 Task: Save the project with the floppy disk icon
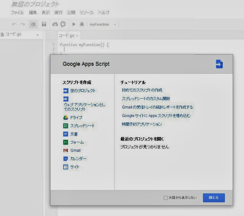click(x=44, y=24)
